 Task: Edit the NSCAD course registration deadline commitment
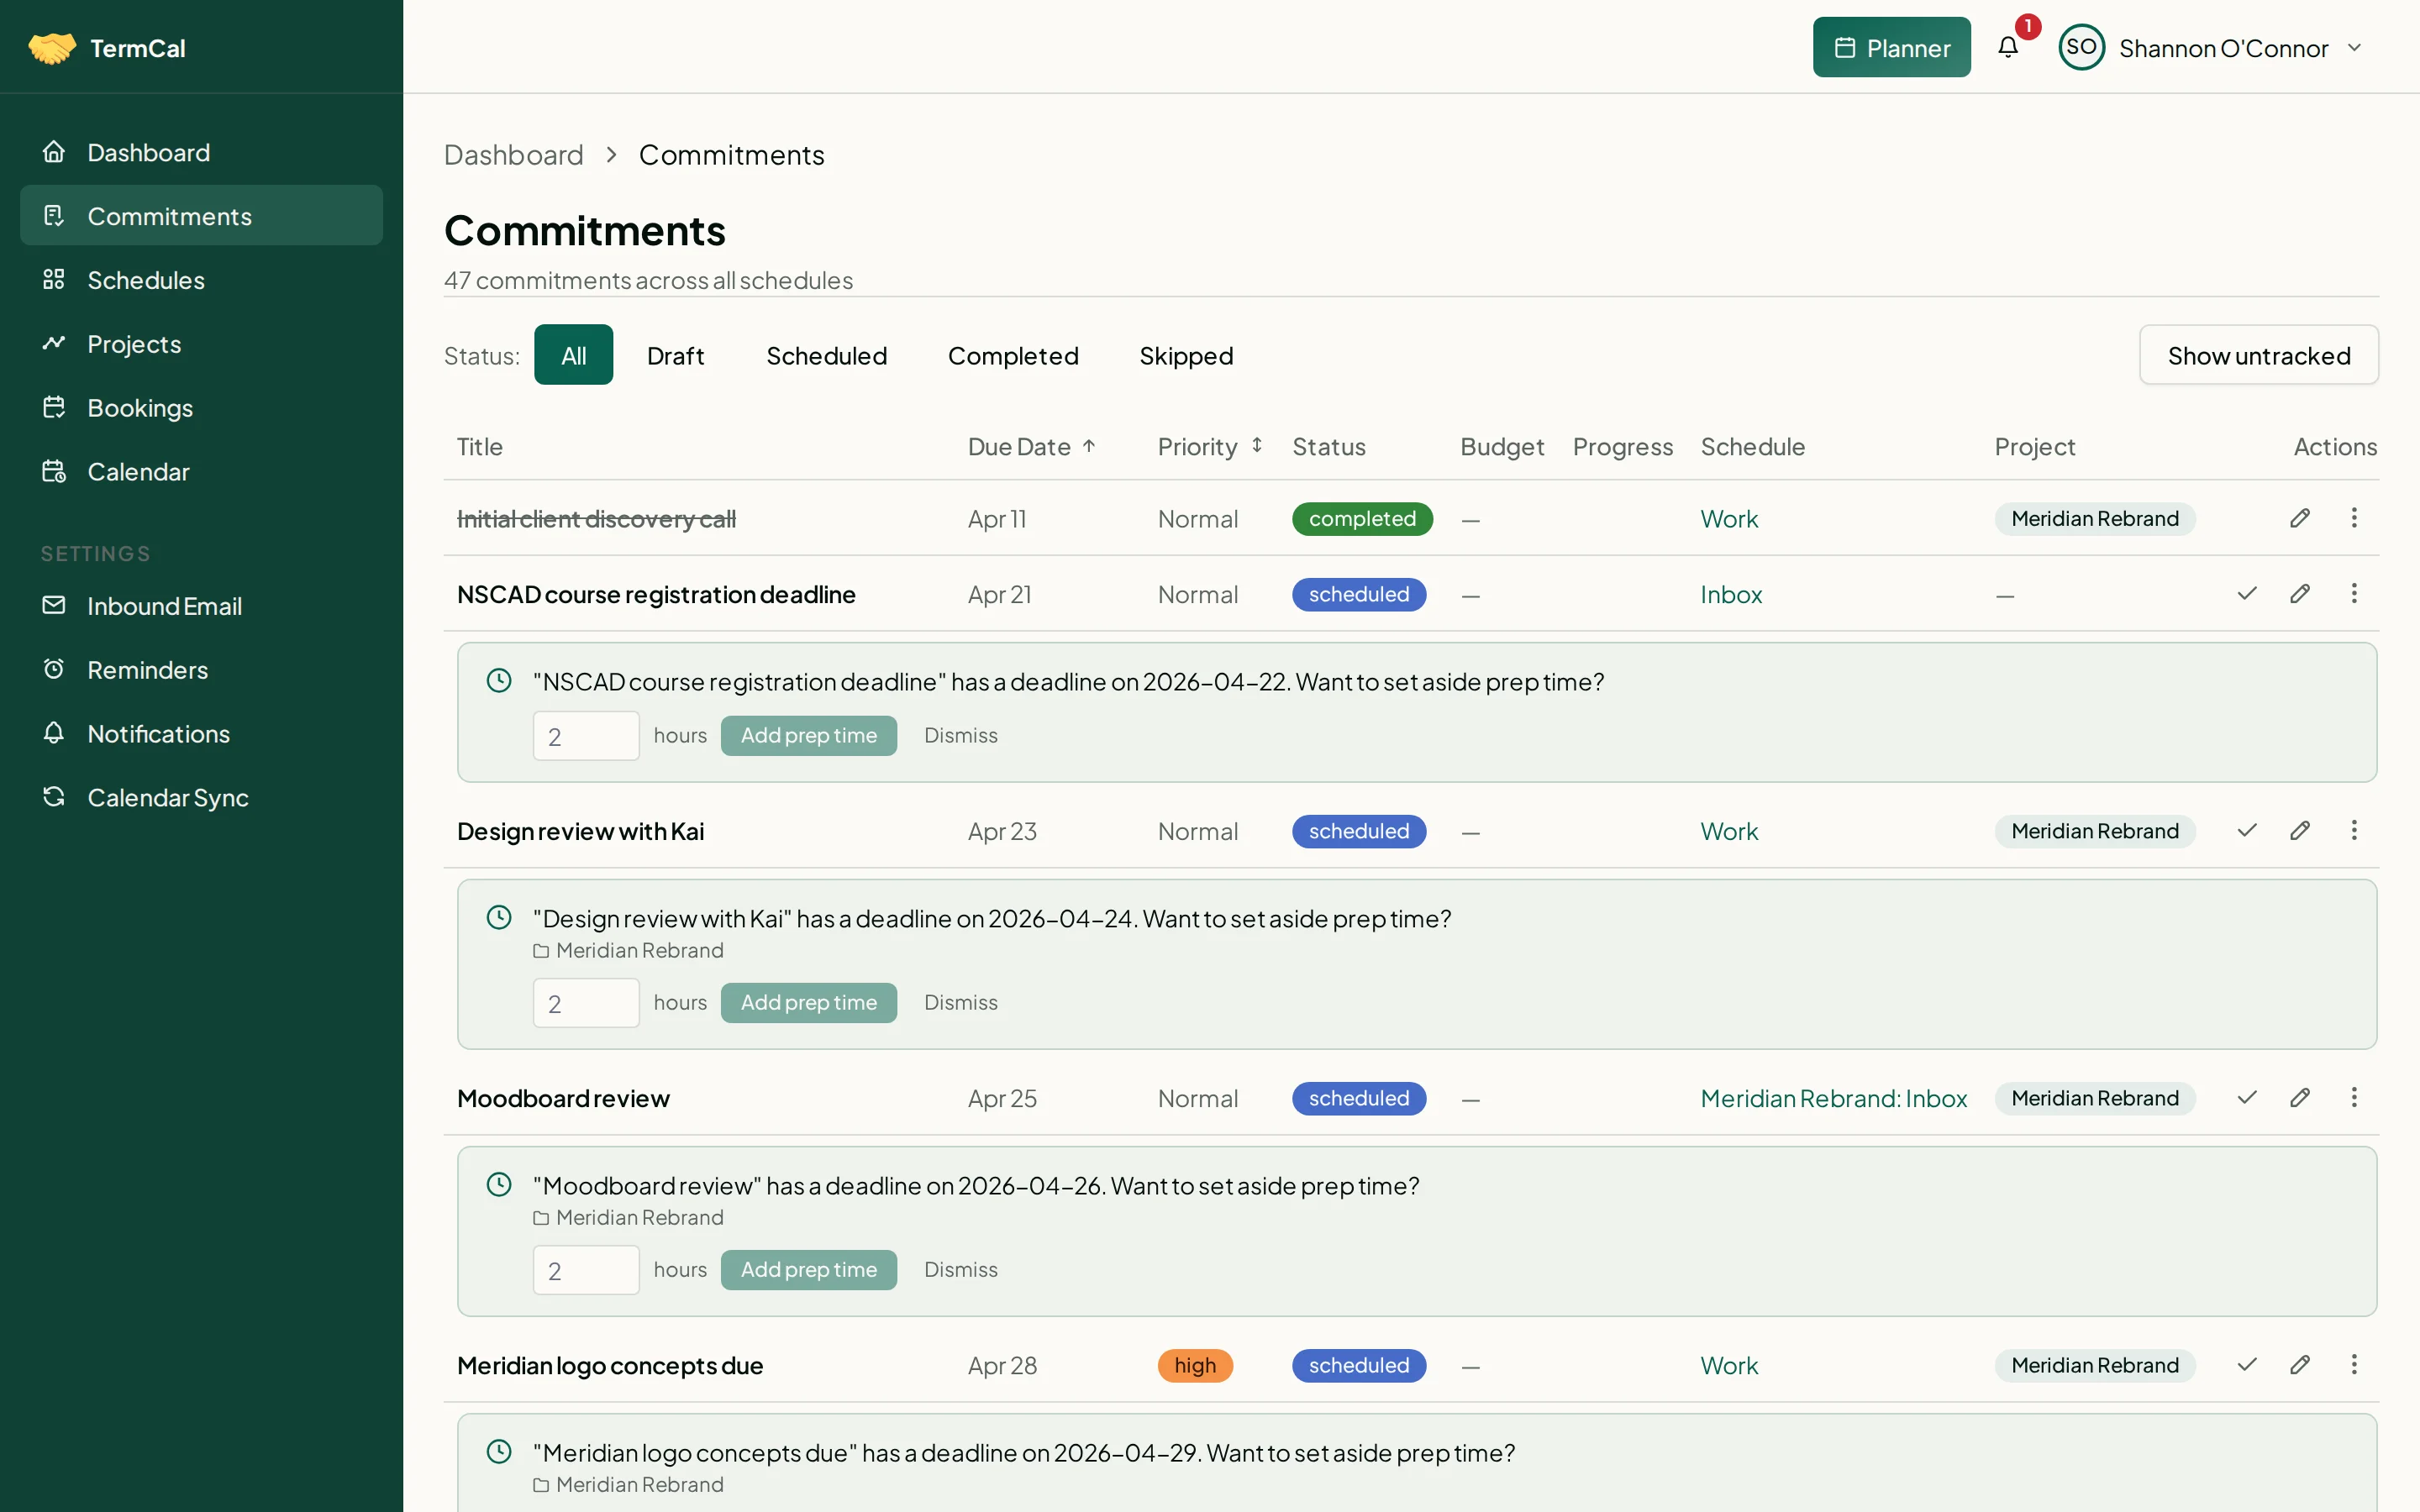click(2300, 593)
